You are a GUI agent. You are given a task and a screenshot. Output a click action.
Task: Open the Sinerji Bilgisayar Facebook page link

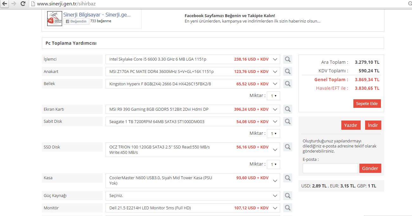(97, 15)
